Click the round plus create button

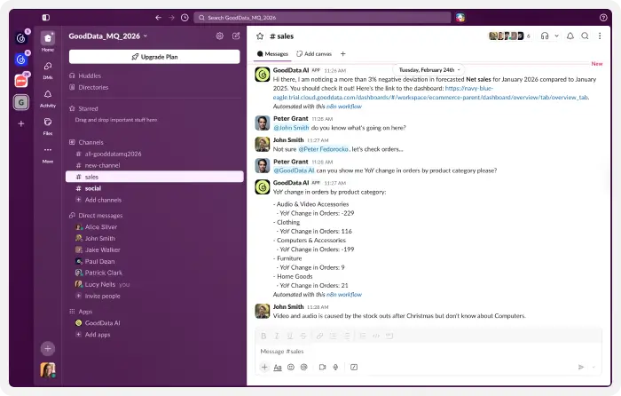[x=48, y=349]
